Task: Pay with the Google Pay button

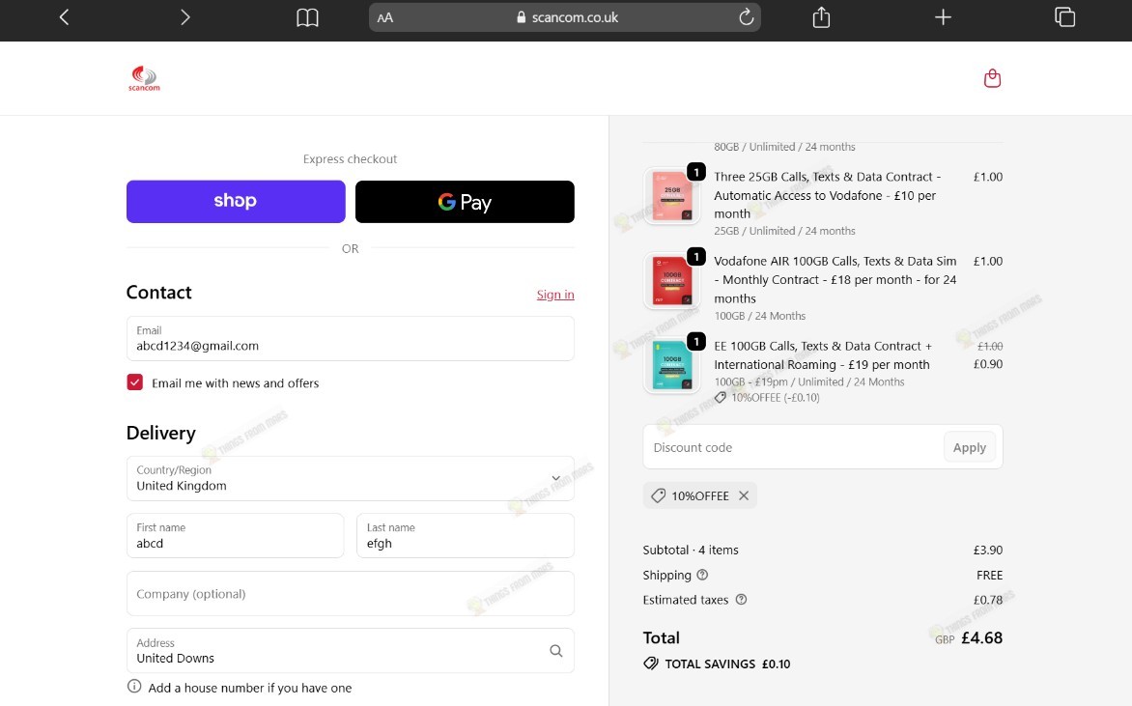Action: click(465, 202)
